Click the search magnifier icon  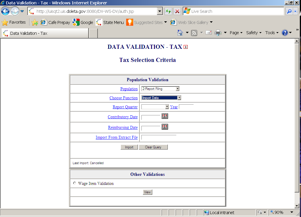click(289, 11)
